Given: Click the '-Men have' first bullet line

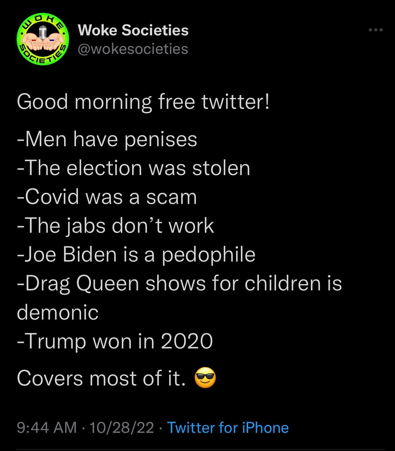Looking at the screenshot, I should pos(107,139).
